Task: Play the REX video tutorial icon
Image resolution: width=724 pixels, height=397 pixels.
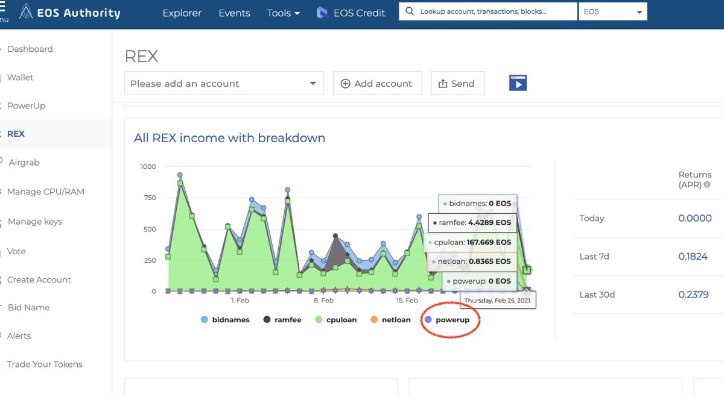Action: pos(518,83)
